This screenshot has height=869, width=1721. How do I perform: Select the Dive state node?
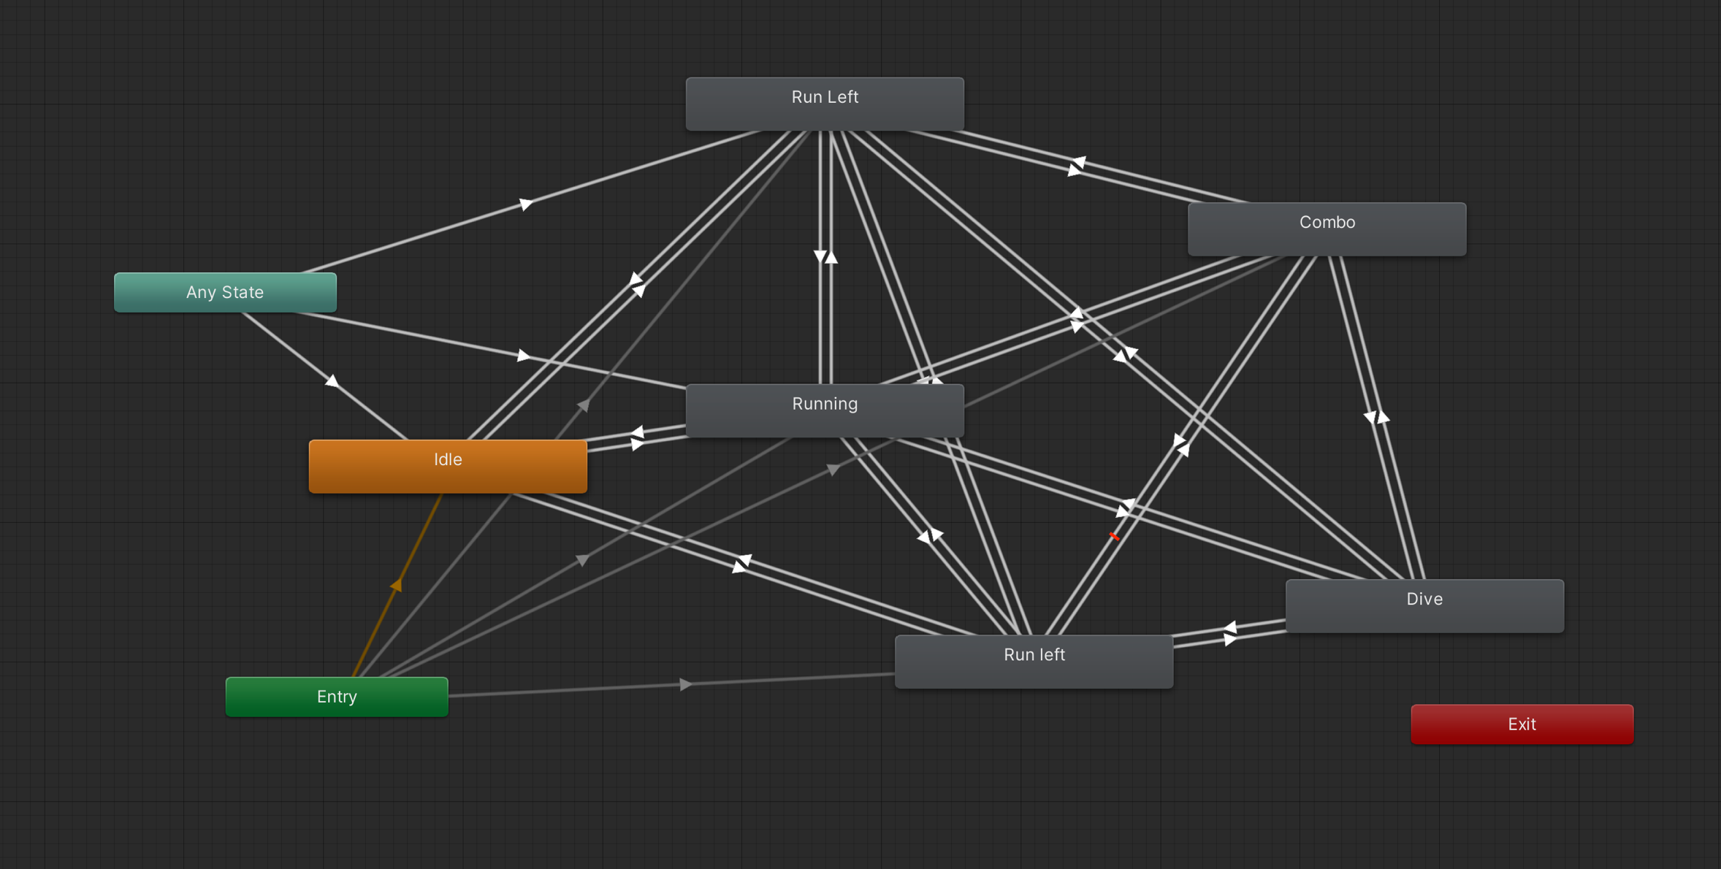[1424, 605]
